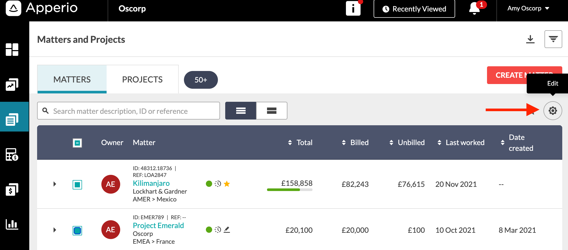Click the AE owner avatar for Project Emerald
This screenshot has width=568, height=250.
tap(111, 230)
